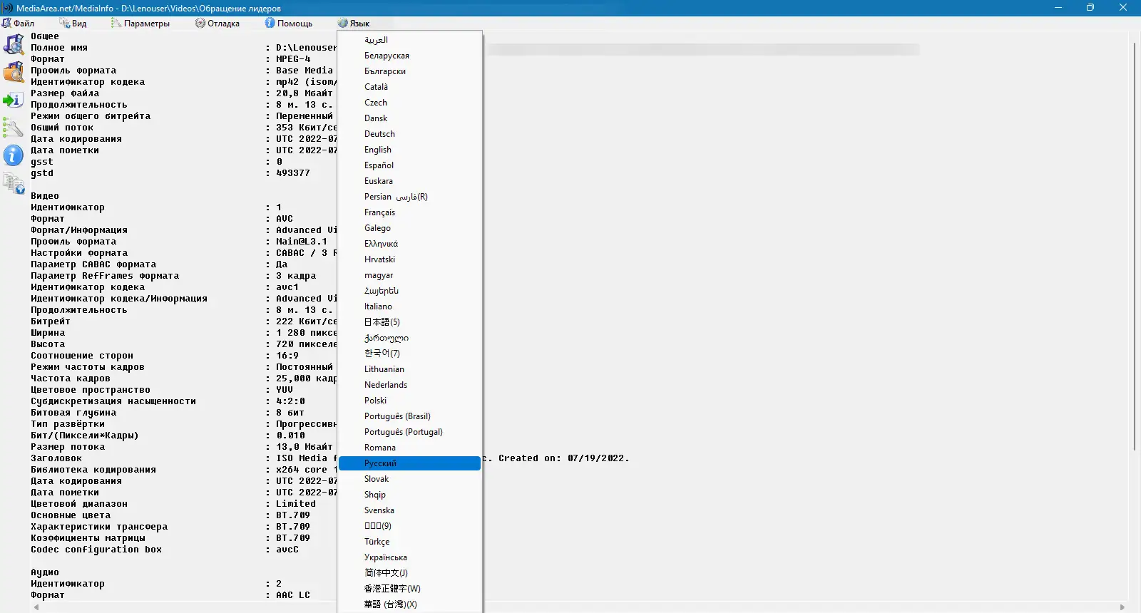The height and width of the screenshot is (613, 1141).
Task: Choose the 简体中文(J) language entry
Action: 410,573
